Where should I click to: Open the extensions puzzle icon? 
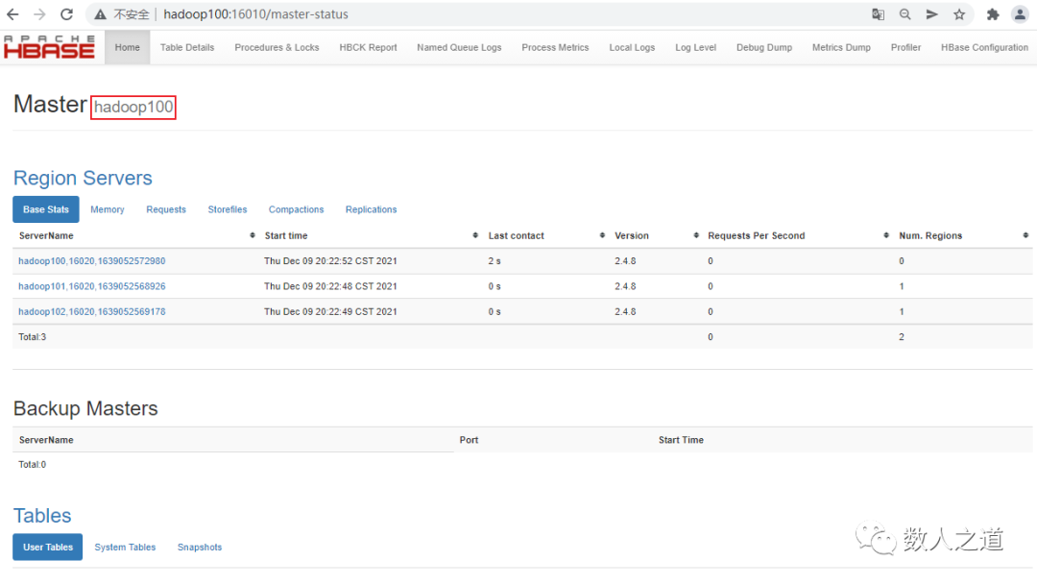993,13
